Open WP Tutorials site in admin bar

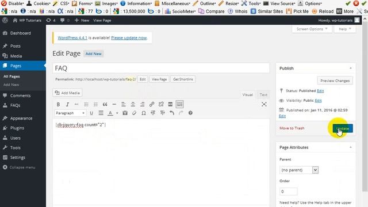point(27,21)
